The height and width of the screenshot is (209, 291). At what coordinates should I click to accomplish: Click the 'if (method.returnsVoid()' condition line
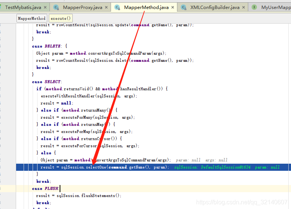102,89
